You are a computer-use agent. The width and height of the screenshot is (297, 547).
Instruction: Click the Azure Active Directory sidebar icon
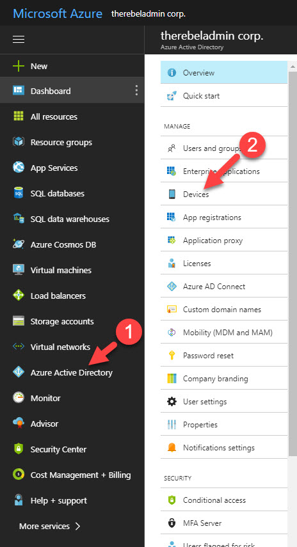19,372
